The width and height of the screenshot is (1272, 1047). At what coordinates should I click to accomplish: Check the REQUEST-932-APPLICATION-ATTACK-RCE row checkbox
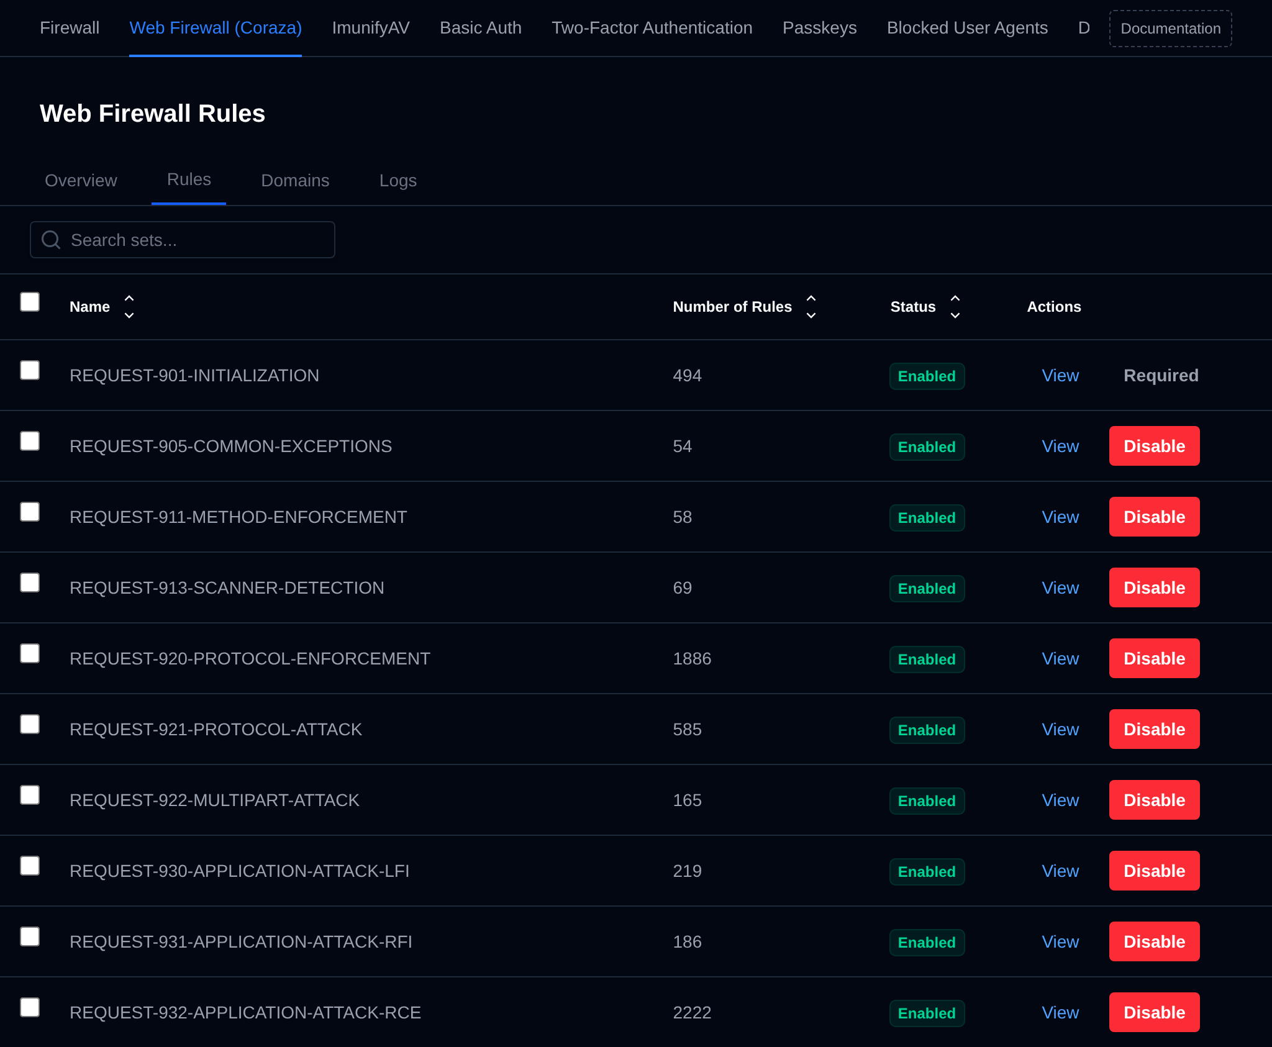[30, 1007]
